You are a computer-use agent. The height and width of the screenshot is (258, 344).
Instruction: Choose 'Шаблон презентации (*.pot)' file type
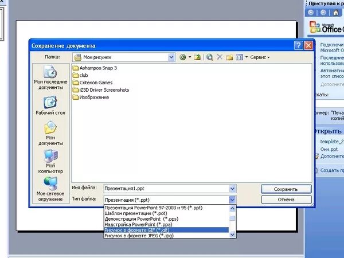point(166,213)
